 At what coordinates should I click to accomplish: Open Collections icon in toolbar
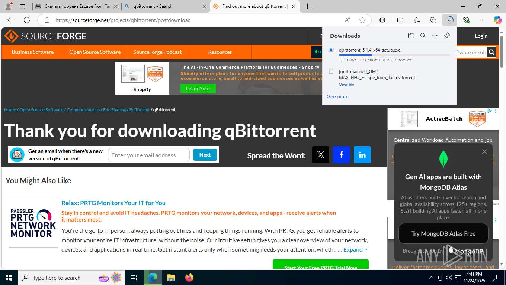(433, 20)
